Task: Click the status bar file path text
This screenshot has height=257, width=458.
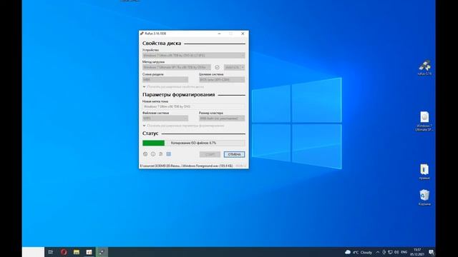Action: click(x=186, y=166)
